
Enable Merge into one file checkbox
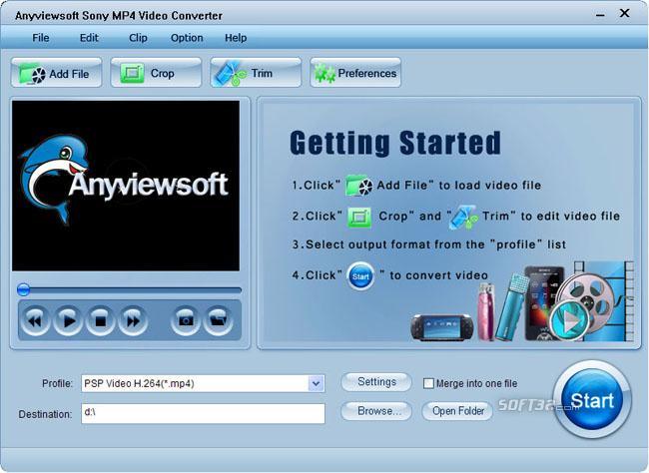click(x=428, y=383)
